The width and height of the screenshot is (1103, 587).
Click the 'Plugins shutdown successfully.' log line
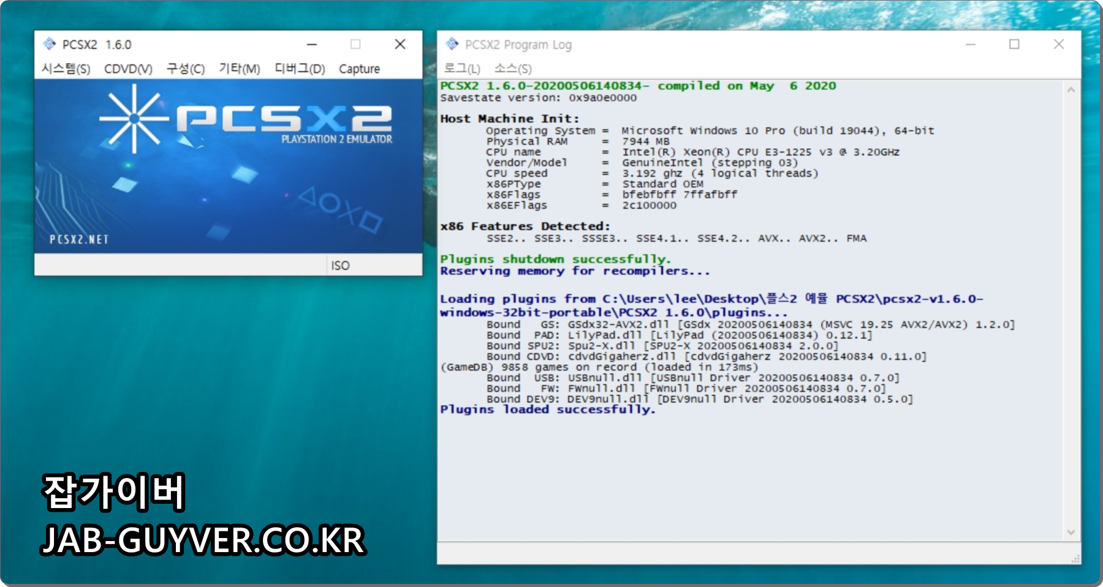pyautogui.click(x=556, y=260)
